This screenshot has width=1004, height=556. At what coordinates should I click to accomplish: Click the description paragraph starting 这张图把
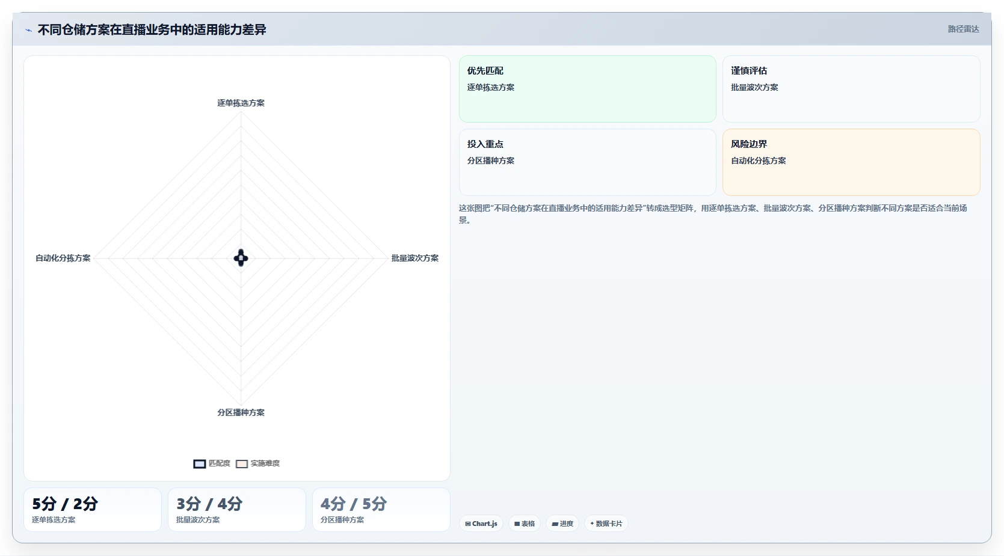pyautogui.click(x=713, y=214)
